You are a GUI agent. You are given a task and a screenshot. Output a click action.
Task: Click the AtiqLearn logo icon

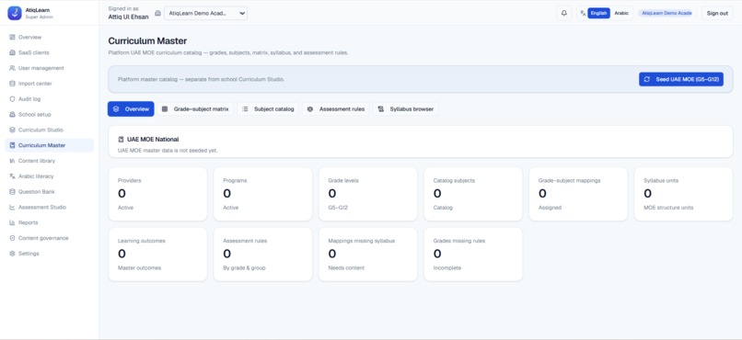point(15,13)
